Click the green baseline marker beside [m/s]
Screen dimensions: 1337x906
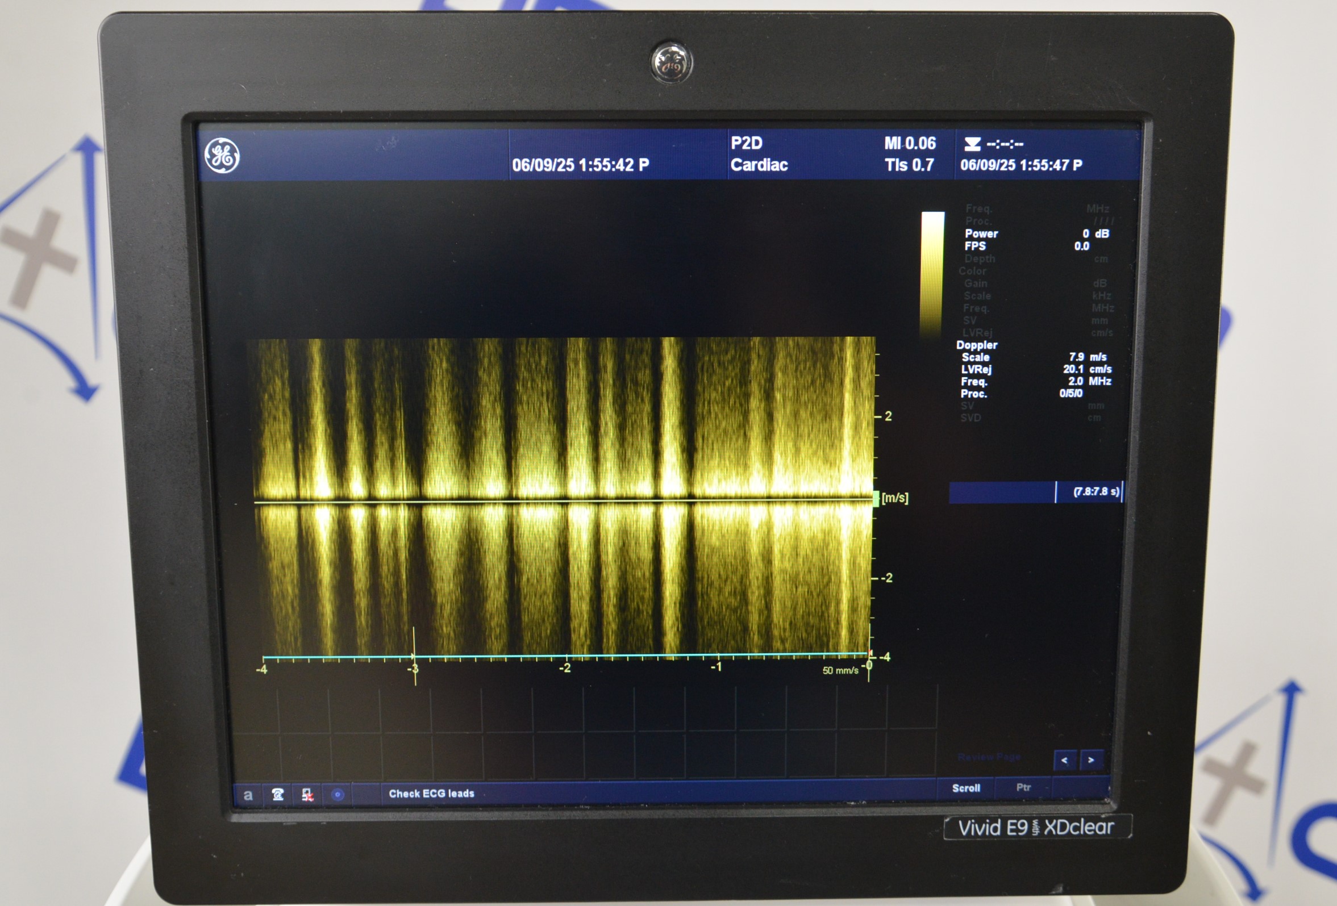pos(876,498)
